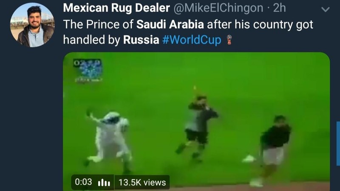
Task: Open the #WorldCup hashtag
Action: coord(192,40)
